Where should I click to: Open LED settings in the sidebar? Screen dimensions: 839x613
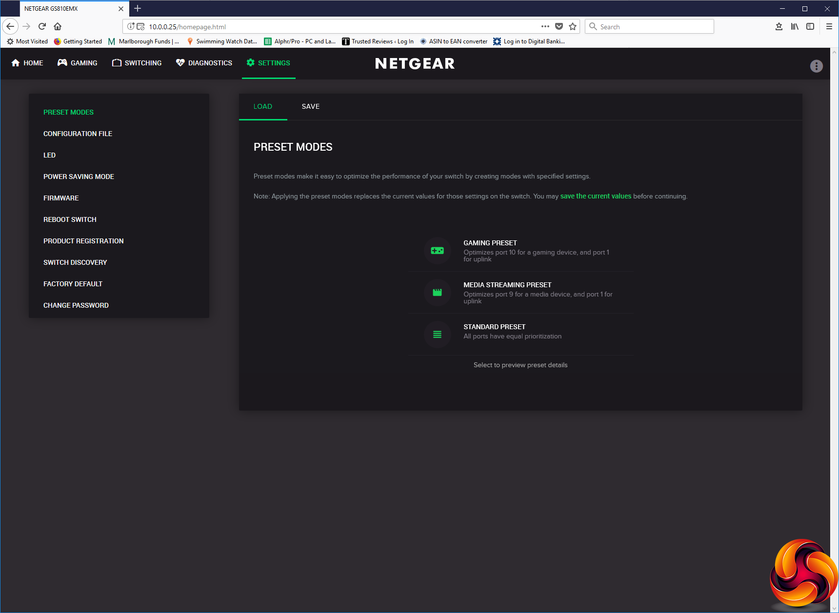pyautogui.click(x=49, y=155)
